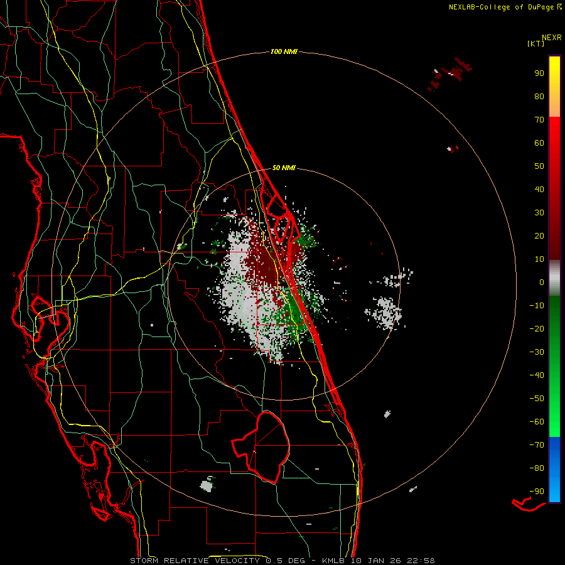Click the 22:58 timestamp
This screenshot has height=565, width=565.
tap(421, 561)
